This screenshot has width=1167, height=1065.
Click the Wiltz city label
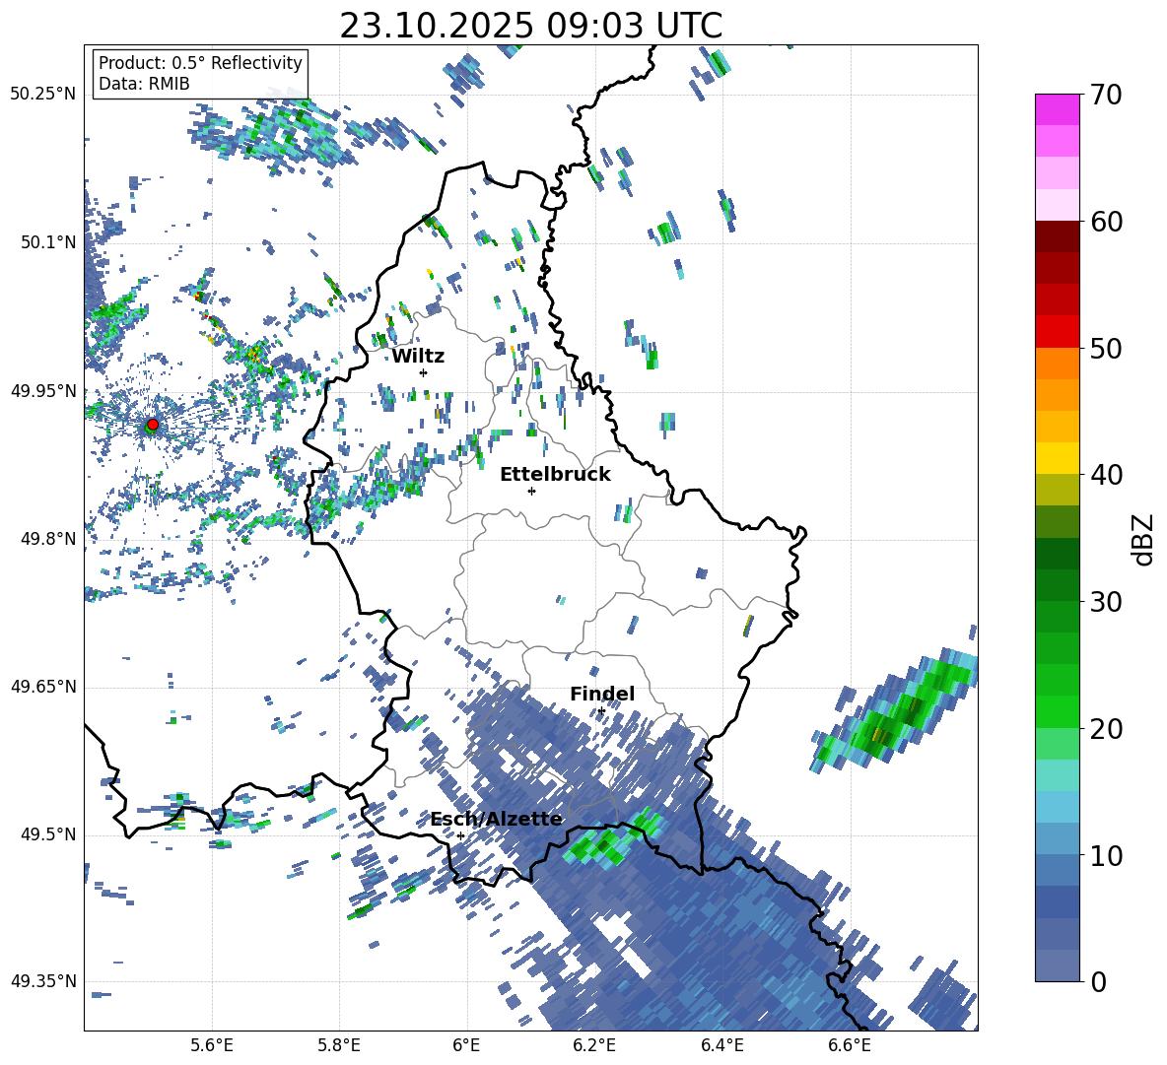pos(418,357)
